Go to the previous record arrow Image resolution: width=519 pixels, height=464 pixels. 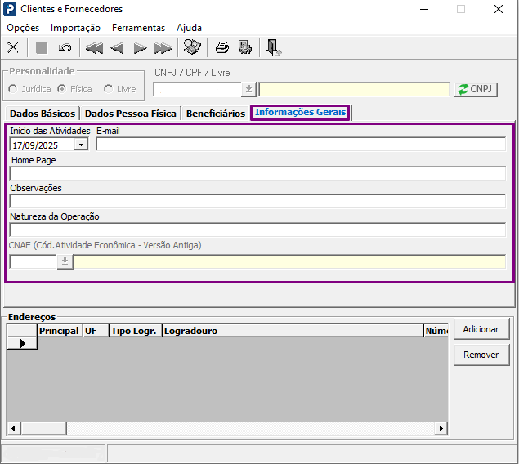[x=117, y=47]
